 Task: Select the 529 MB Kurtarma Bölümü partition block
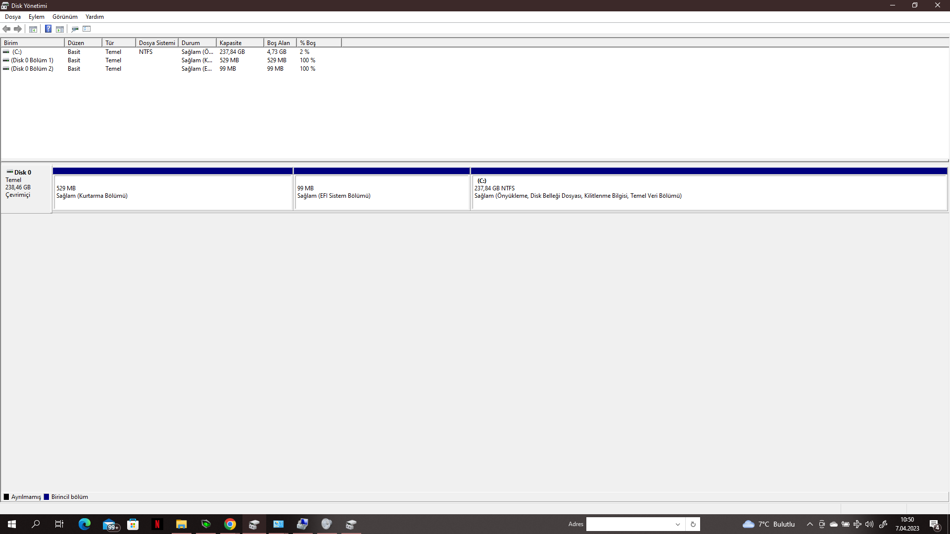click(173, 192)
